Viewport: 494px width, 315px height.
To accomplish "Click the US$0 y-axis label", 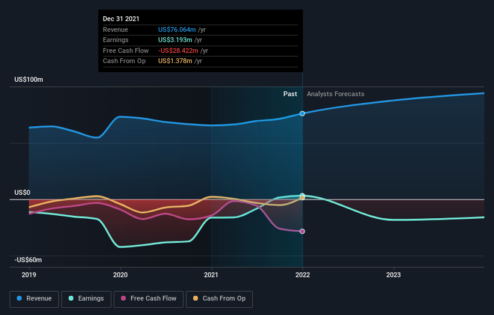I will coord(22,192).
